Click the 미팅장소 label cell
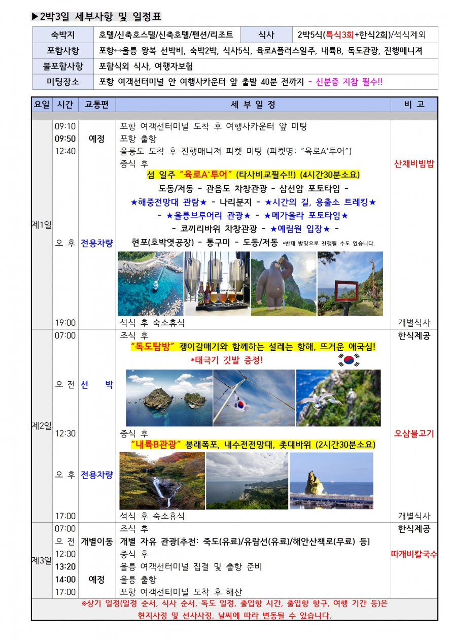The height and width of the screenshot is (641, 449). (63, 81)
